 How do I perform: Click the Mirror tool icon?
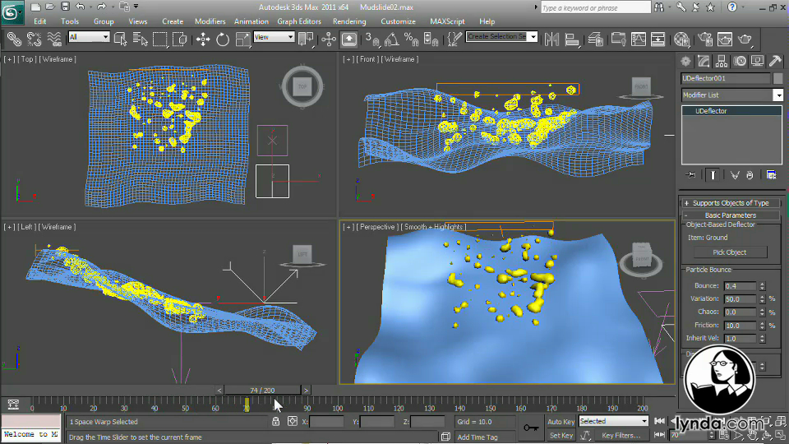(x=551, y=39)
